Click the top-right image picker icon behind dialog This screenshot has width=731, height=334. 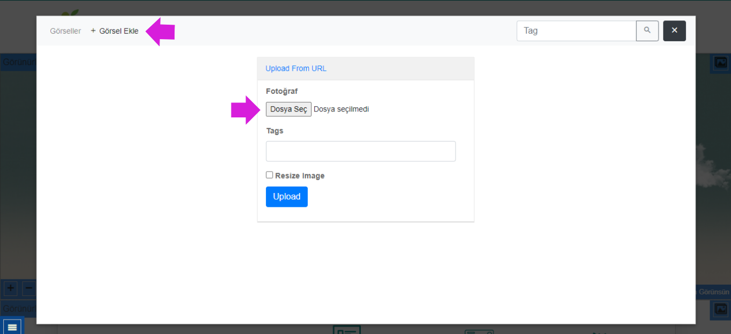coord(720,63)
